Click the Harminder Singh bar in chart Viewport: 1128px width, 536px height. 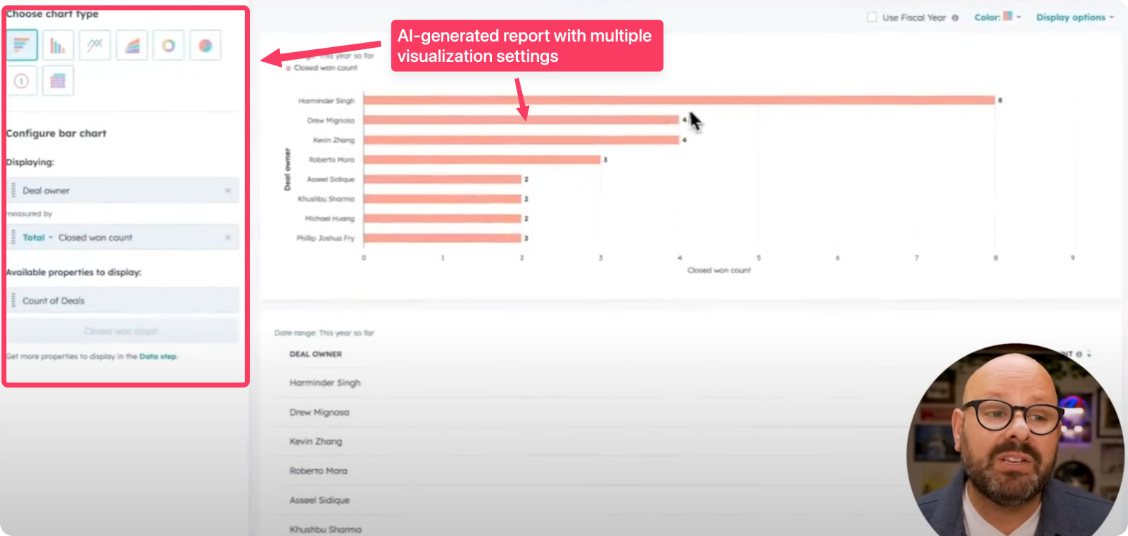click(x=679, y=101)
